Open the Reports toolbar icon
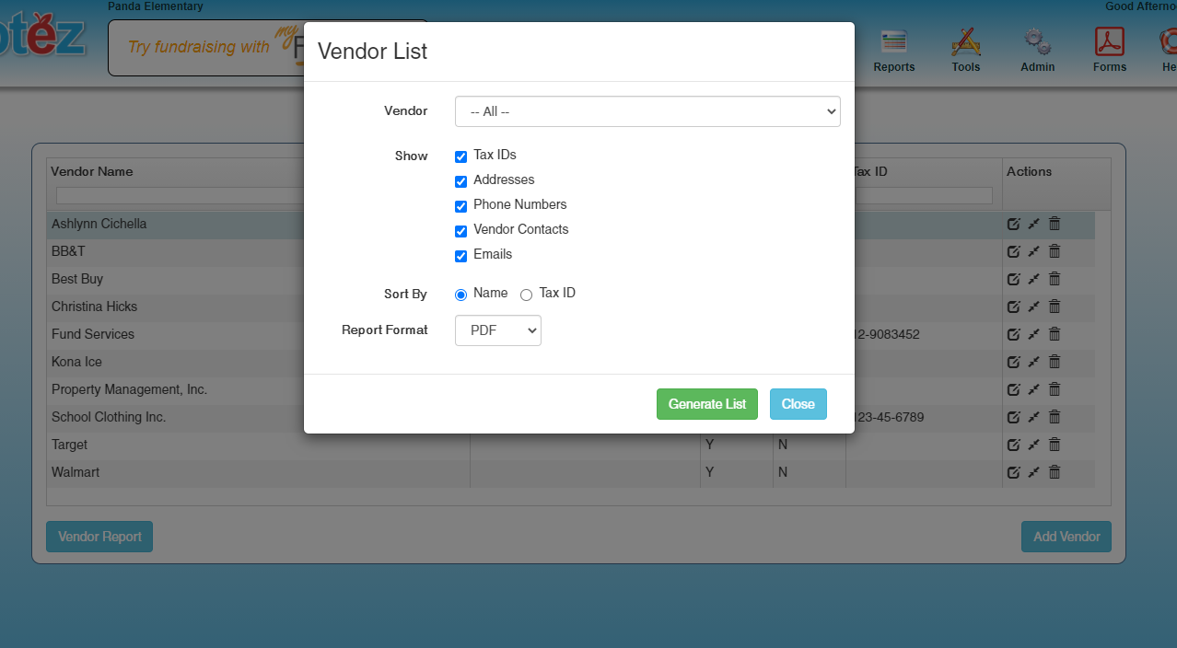 click(x=893, y=49)
